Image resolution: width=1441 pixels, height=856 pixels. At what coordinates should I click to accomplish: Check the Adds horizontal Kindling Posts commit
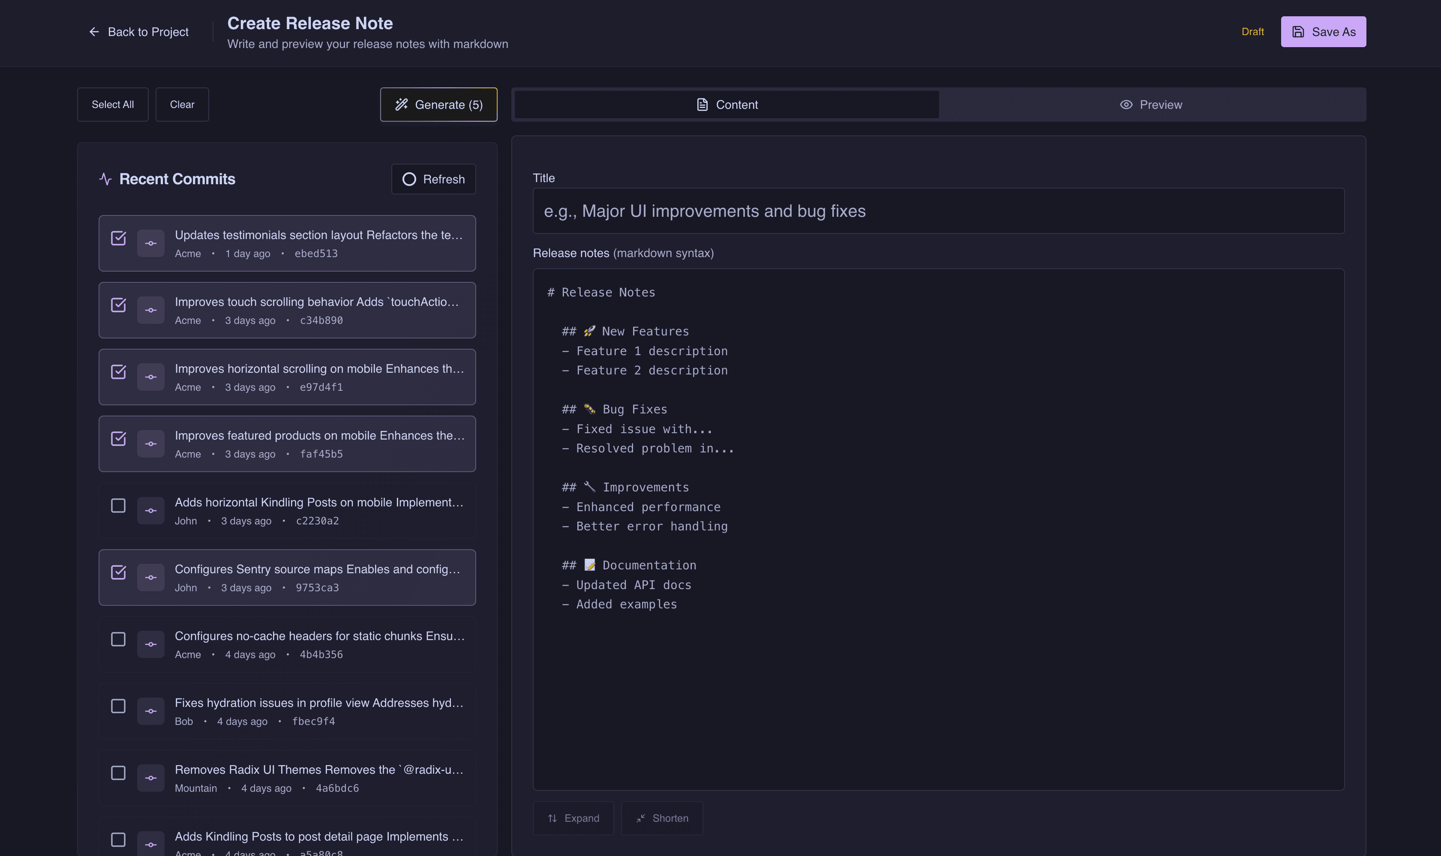[118, 505]
